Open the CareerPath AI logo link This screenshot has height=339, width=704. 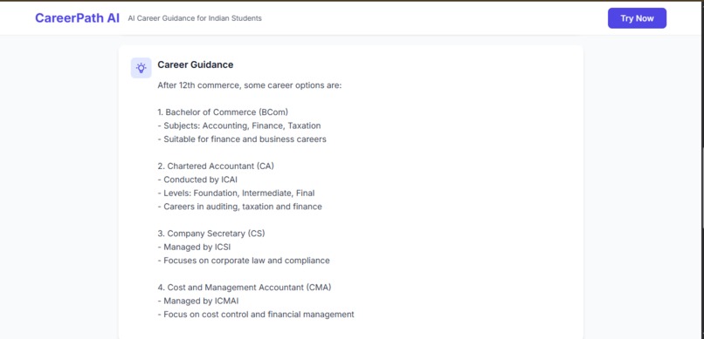pyautogui.click(x=77, y=18)
